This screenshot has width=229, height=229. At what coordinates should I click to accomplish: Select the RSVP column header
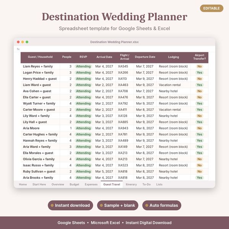pos(83,57)
